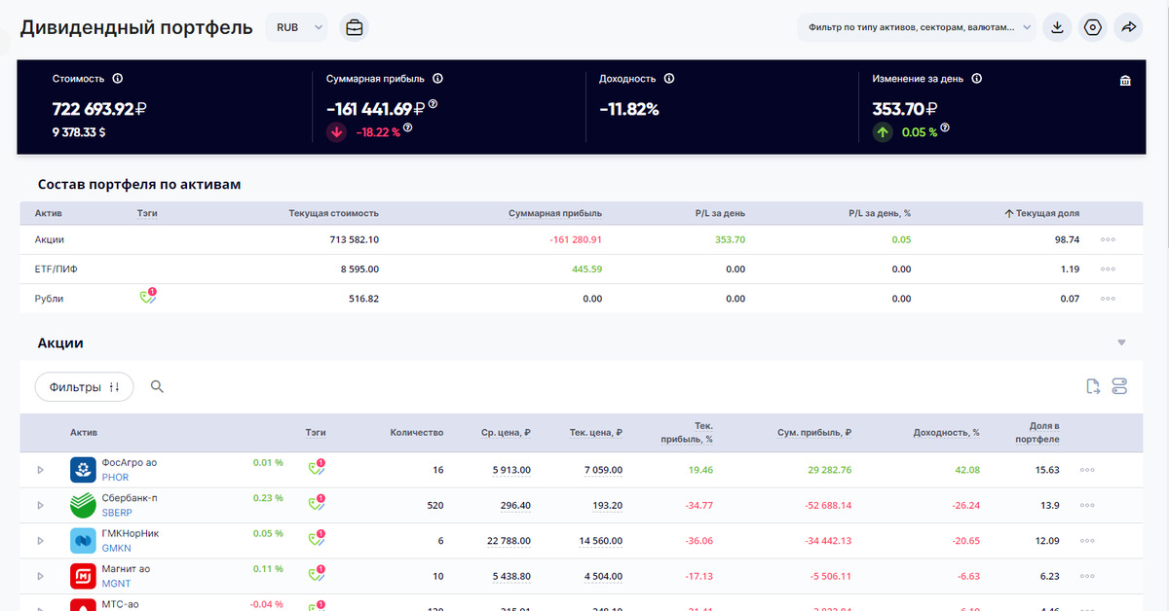Open portfolio settings hexagon icon
The width and height of the screenshot is (1169, 611).
click(x=1093, y=28)
